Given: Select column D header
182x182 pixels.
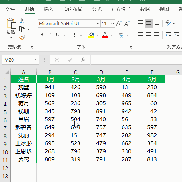Looking at the screenshot, I should (x=101, y=72).
